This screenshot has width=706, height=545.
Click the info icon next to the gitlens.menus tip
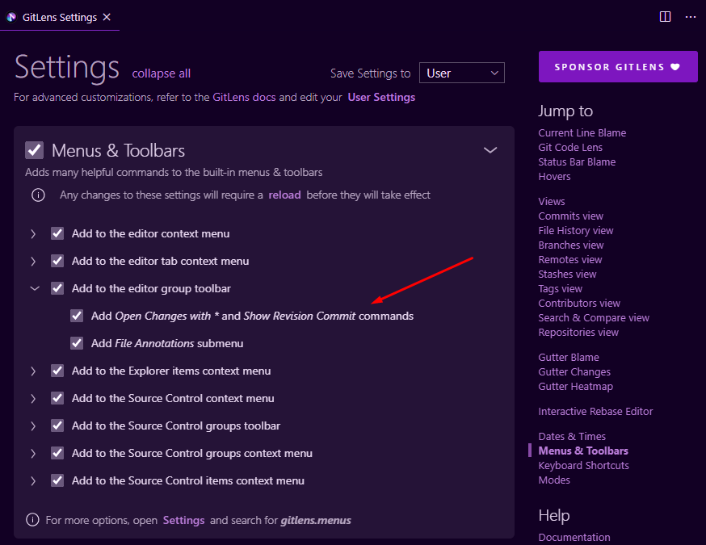tap(32, 519)
